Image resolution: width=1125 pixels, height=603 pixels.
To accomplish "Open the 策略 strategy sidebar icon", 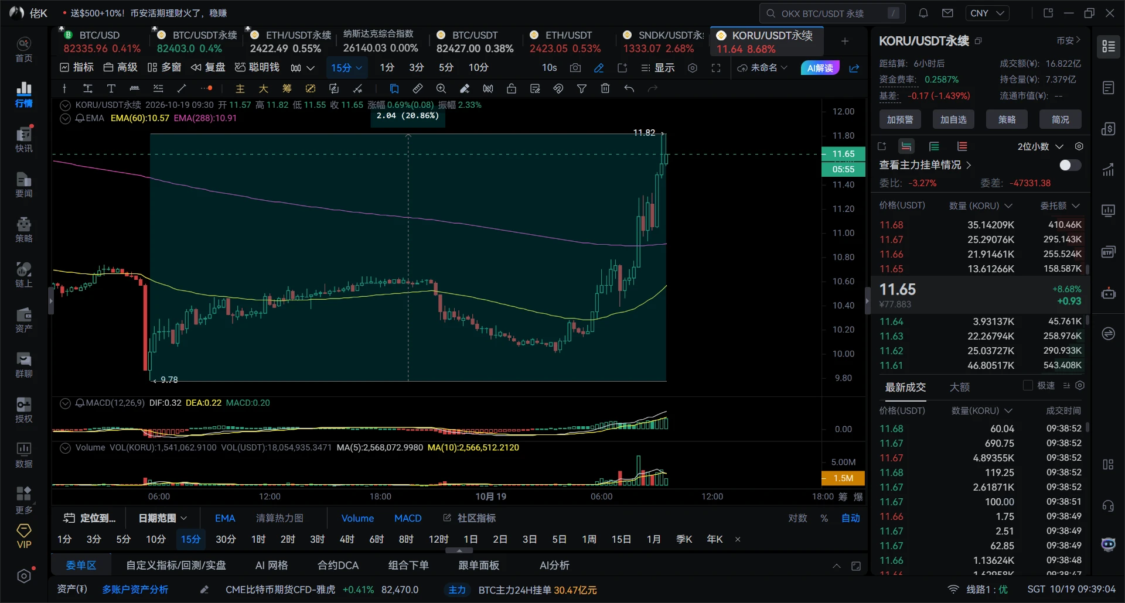I will pos(23,229).
